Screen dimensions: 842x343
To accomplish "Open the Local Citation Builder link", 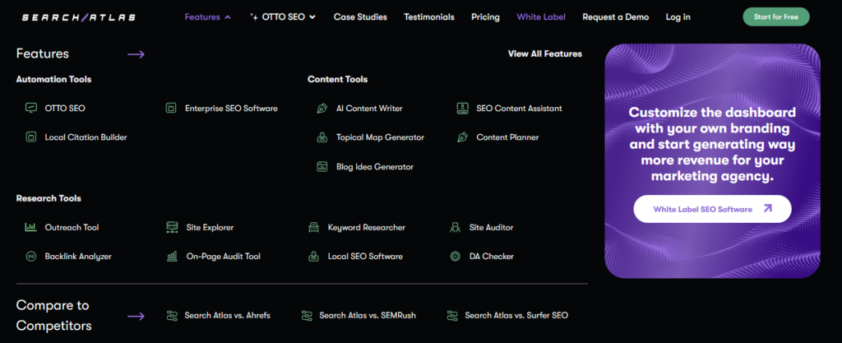I will [86, 137].
